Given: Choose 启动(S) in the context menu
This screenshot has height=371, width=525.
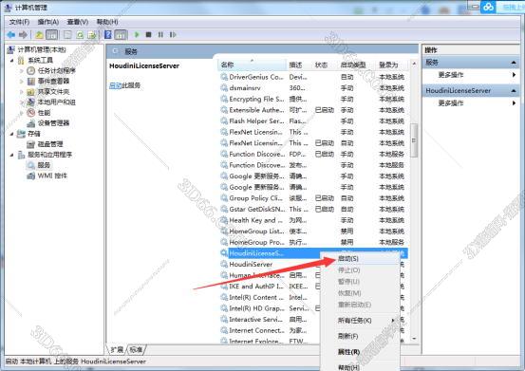Looking at the screenshot, I should tap(348, 259).
